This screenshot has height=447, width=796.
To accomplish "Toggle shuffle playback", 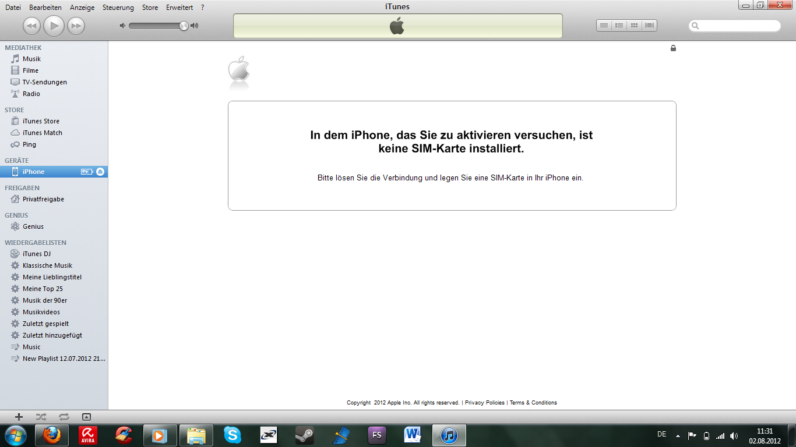I will (x=41, y=417).
